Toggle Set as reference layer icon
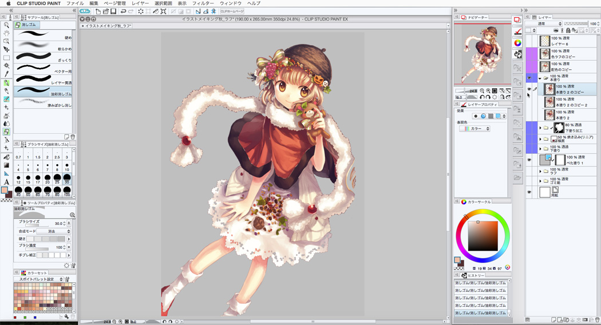The height and width of the screenshot is (325, 601). coord(562,30)
